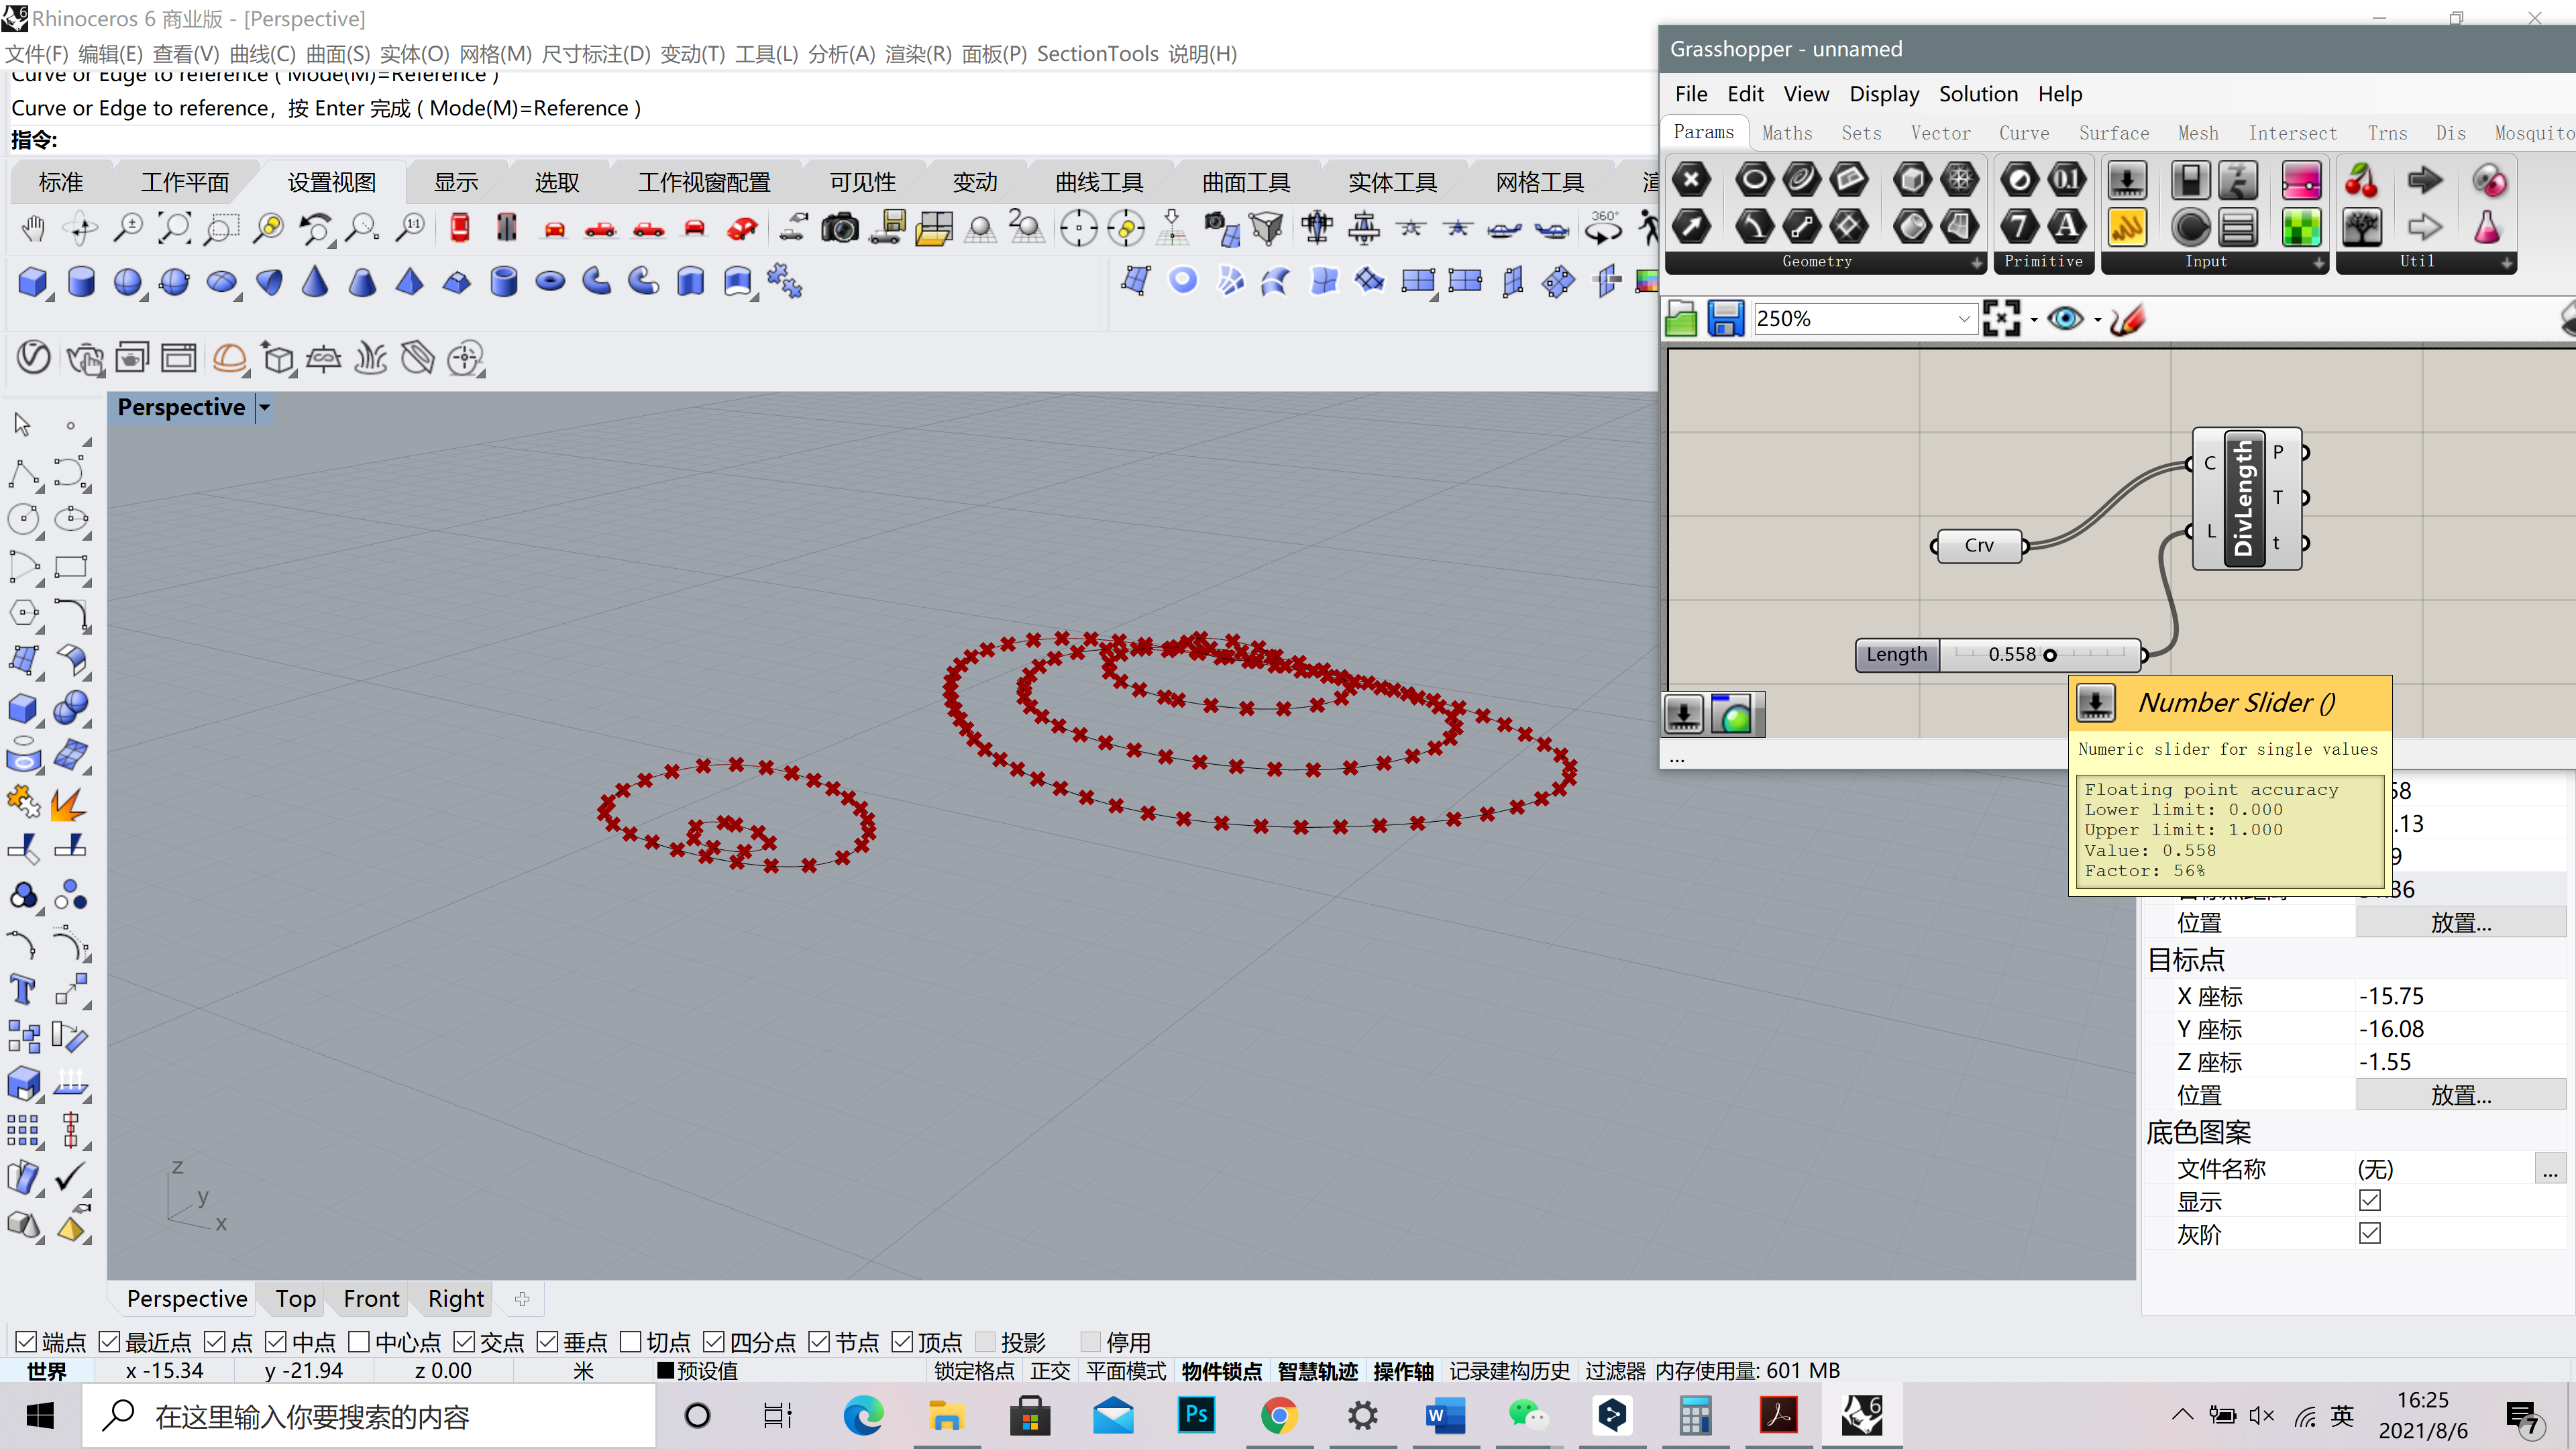
Task: Switch to the Maths tab in Grasshopper
Action: point(1787,133)
